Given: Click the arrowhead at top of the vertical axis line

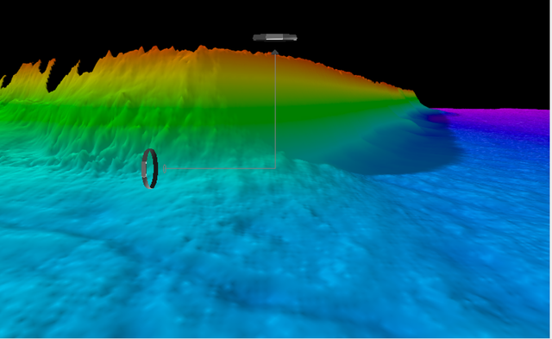Looking at the screenshot, I should 275,52.
